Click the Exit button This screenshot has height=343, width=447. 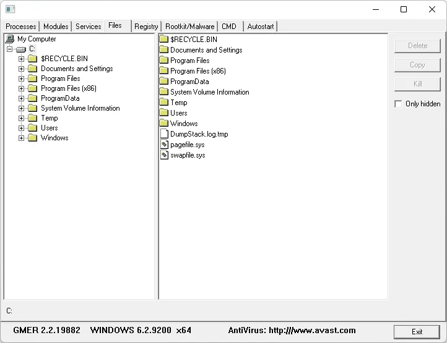tap(417, 332)
